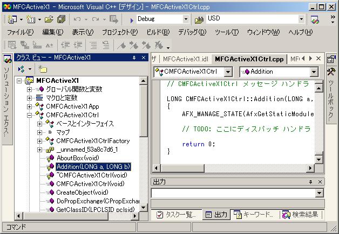Collapse the MFCActiveX1 root tree node
The height and width of the screenshot is (234, 339).
click(x=19, y=81)
